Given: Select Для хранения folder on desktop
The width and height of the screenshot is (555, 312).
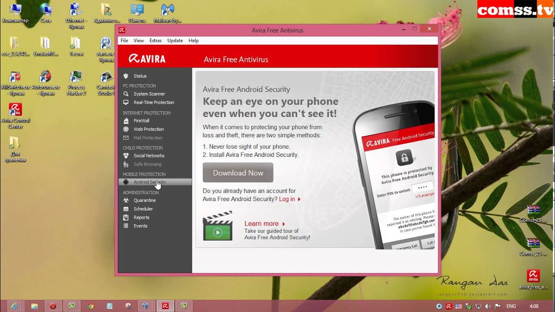Looking at the screenshot, I should tap(15, 149).
